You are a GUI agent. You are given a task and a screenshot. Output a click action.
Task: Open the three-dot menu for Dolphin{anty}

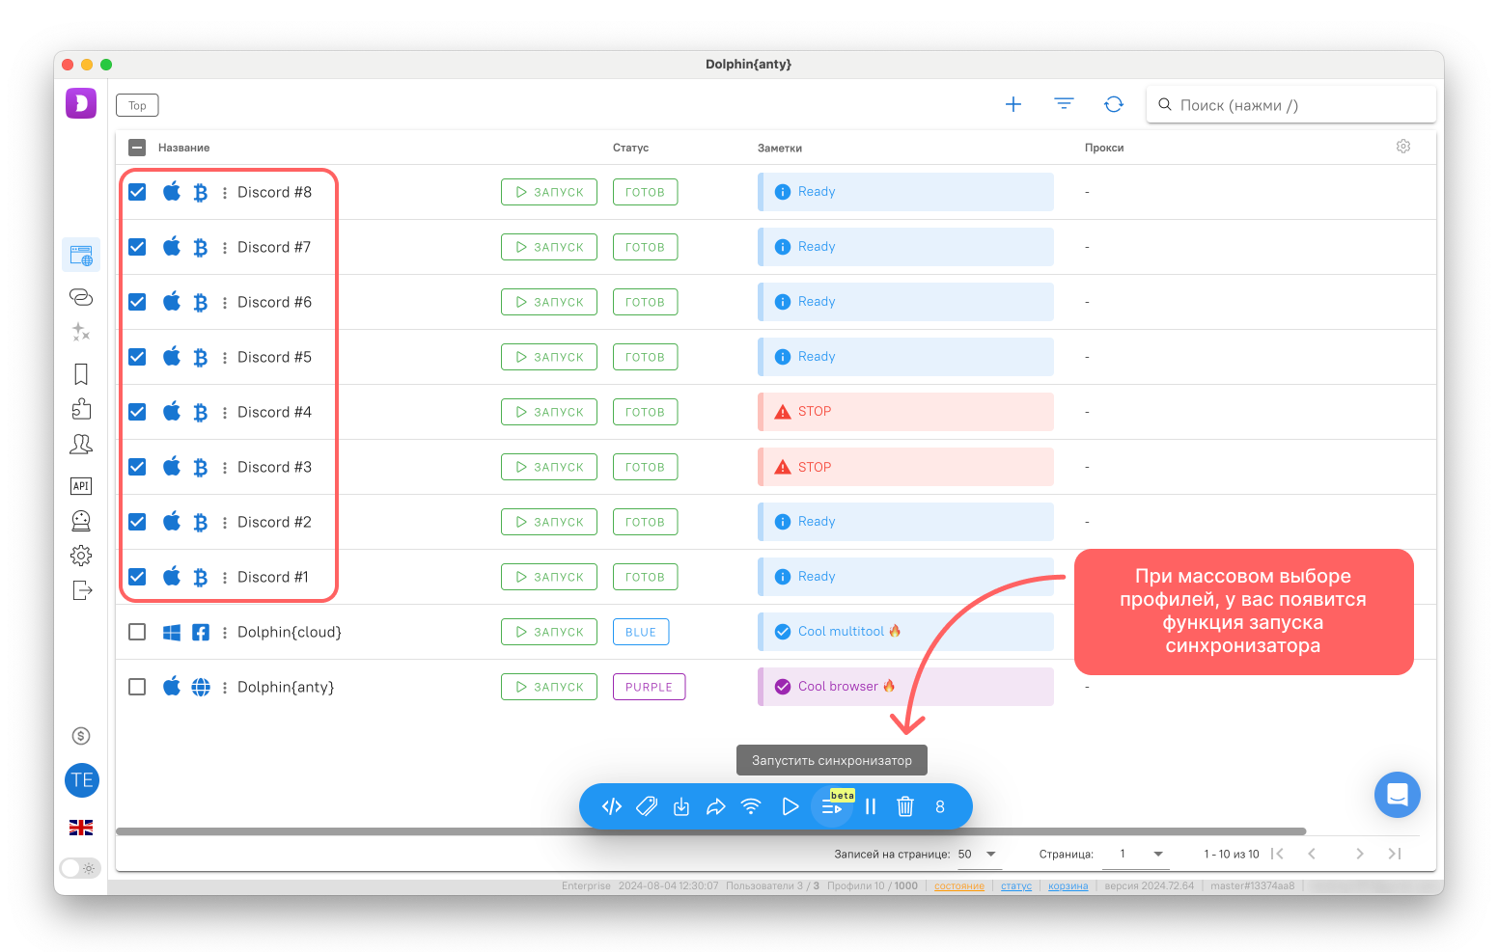[x=225, y=687]
